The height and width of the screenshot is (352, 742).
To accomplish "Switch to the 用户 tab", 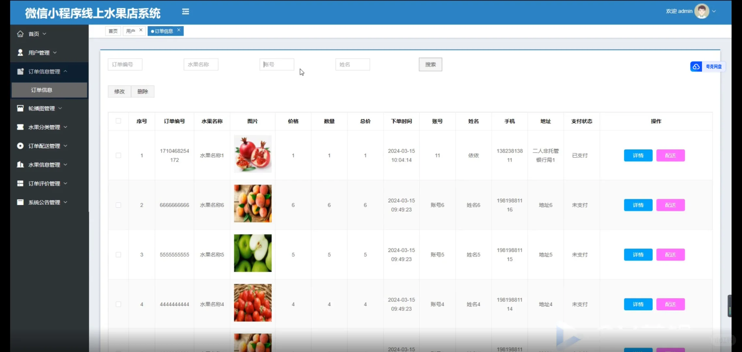I will coord(131,31).
